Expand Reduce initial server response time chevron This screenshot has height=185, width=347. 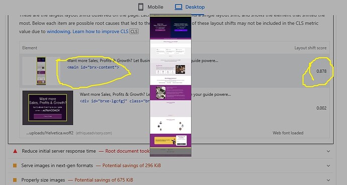point(328,151)
